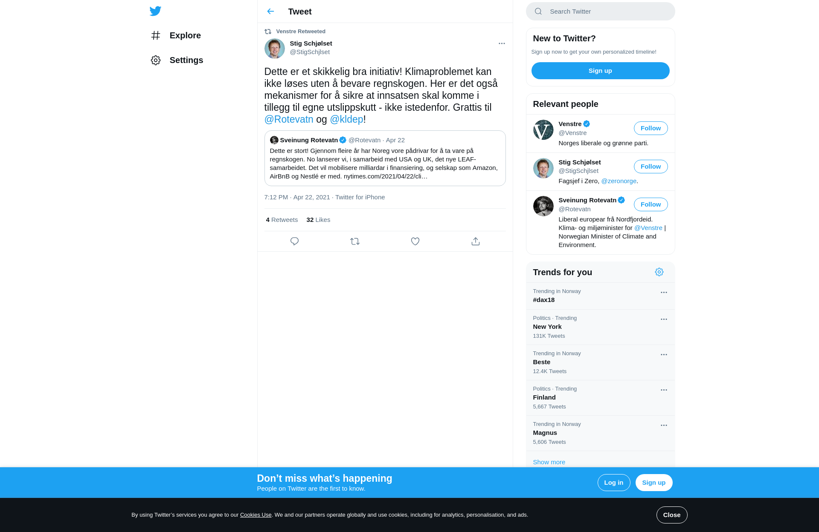This screenshot has width=819, height=532.
Task: Click the Twitter bird logo
Action: tap(155, 11)
